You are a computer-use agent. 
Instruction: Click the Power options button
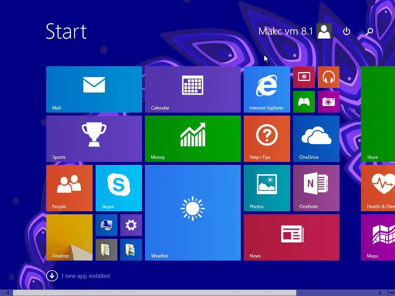[347, 31]
